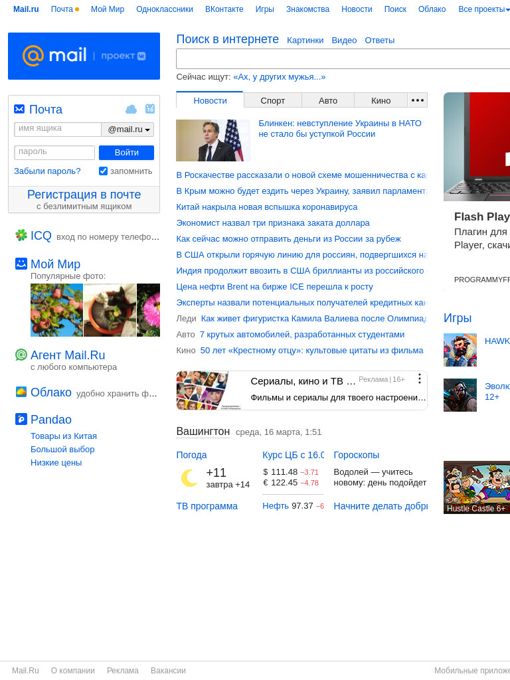
Task: Click the internet search input box
Action: [x=343, y=58]
